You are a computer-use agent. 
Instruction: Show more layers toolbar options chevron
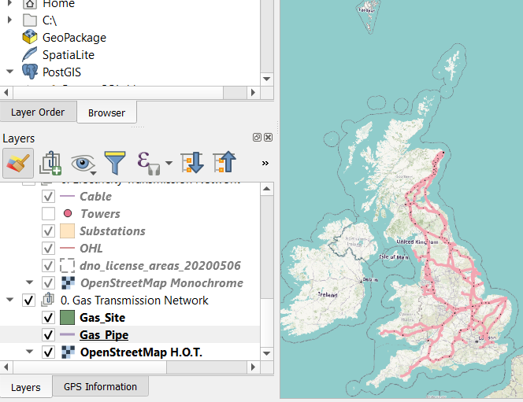click(x=265, y=163)
